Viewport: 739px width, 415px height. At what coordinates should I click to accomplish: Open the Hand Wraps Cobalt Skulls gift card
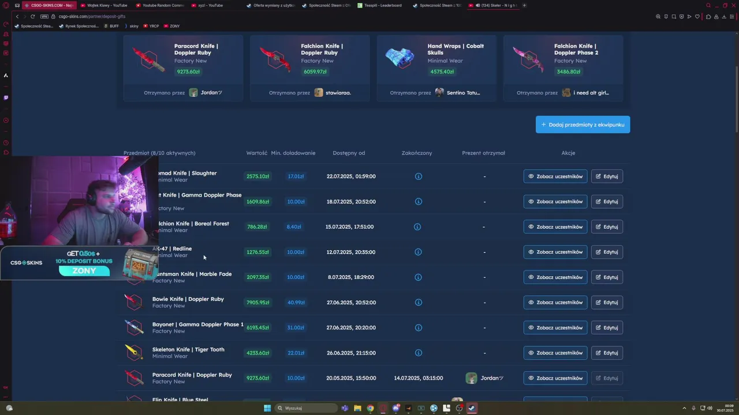pos(436,68)
